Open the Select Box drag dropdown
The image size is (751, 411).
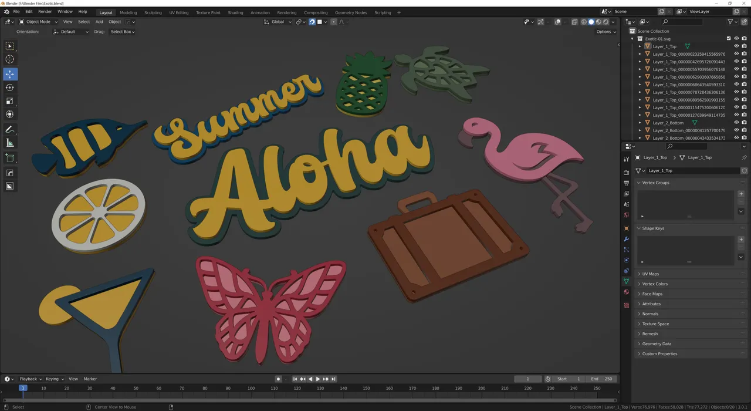point(123,32)
